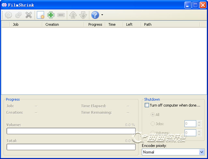Increase the Volumes count with the up spinner
This screenshot has height=159, width=208.
199,131
